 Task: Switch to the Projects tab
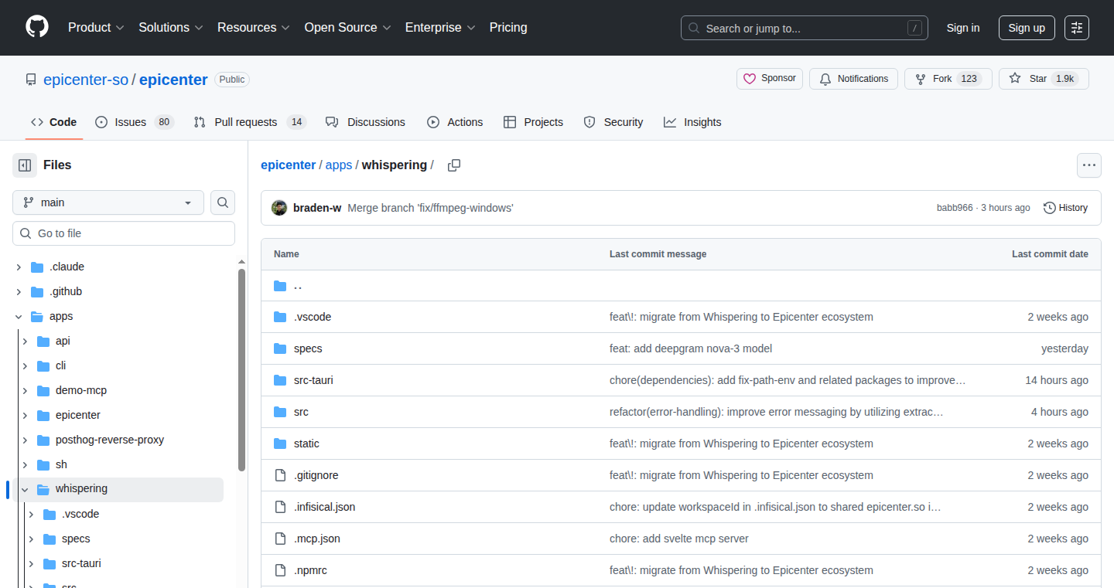coord(533,122)
